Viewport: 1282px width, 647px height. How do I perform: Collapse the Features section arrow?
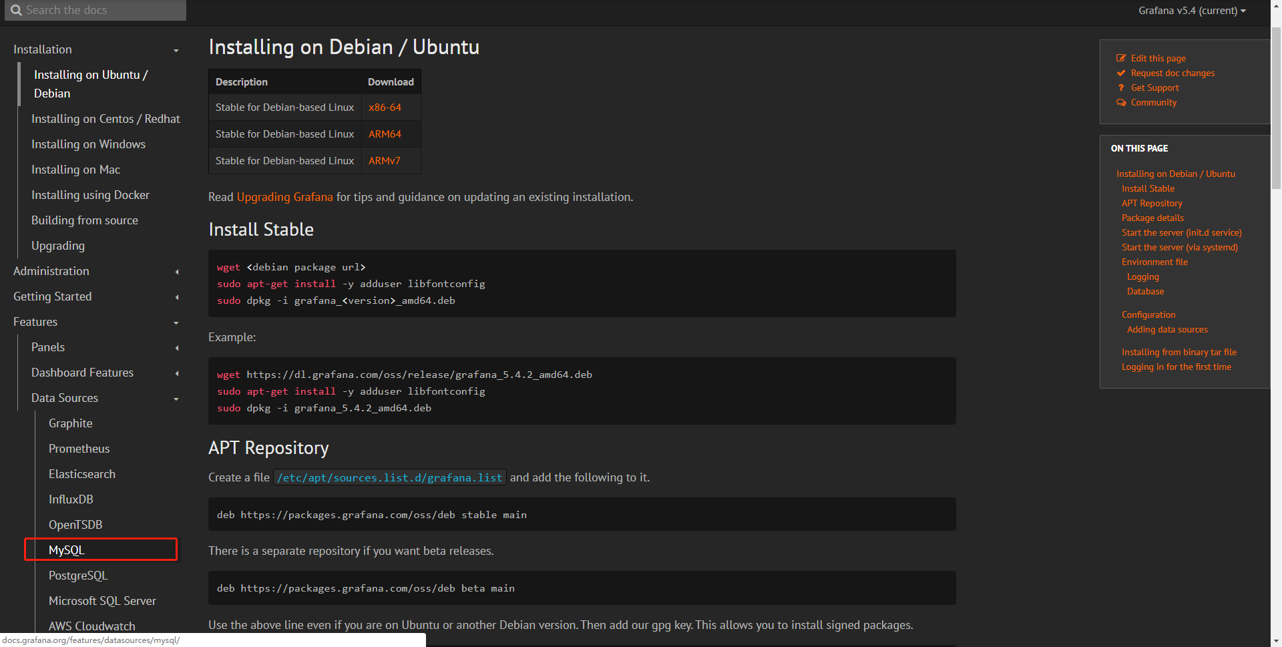[x=176, y=323]
